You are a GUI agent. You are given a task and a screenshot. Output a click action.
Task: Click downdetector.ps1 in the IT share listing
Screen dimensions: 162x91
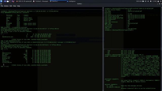8,37
